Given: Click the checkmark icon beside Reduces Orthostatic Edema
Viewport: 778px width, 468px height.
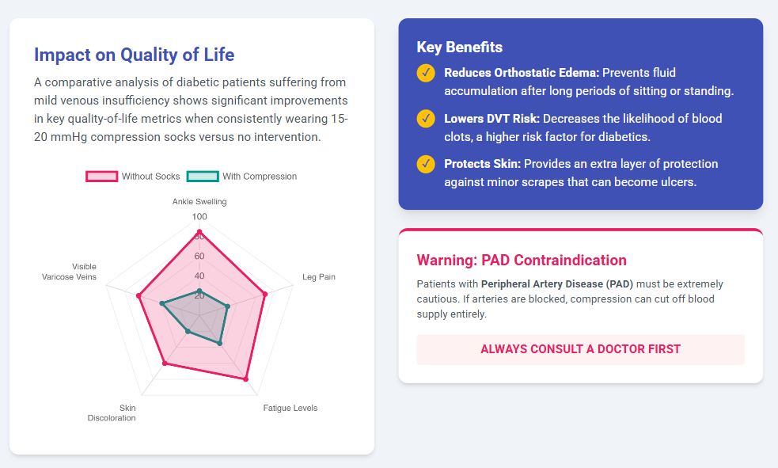Looking at the screenshot, I should click(426, 73).
